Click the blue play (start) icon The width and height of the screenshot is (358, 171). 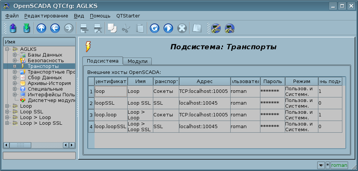click(x=168, y=28)
